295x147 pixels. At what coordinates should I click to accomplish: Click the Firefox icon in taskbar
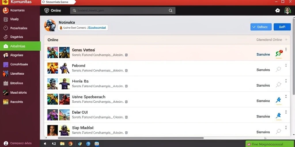click(x=71, y=144)
